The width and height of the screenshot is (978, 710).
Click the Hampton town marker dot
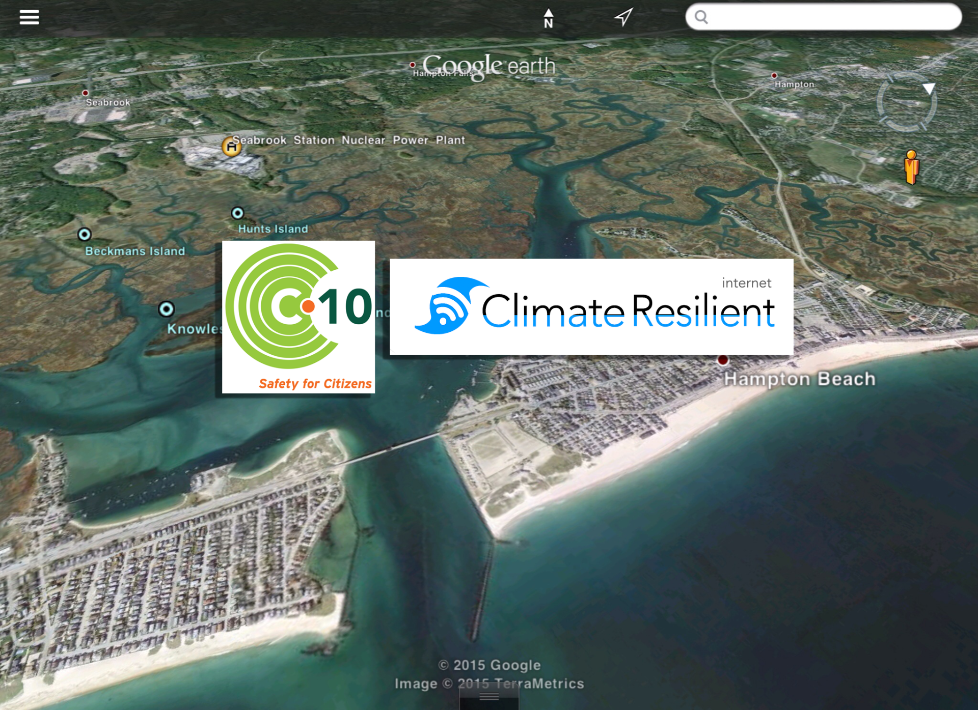click(x=774, y=75)
